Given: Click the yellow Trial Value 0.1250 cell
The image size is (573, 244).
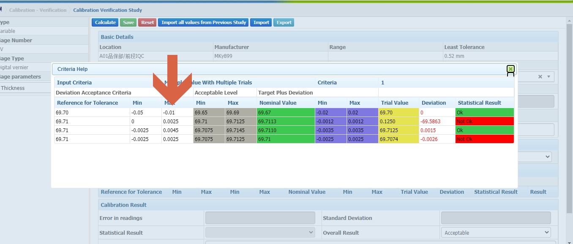Looking at the screenshot, I should [x=398, y=122].
